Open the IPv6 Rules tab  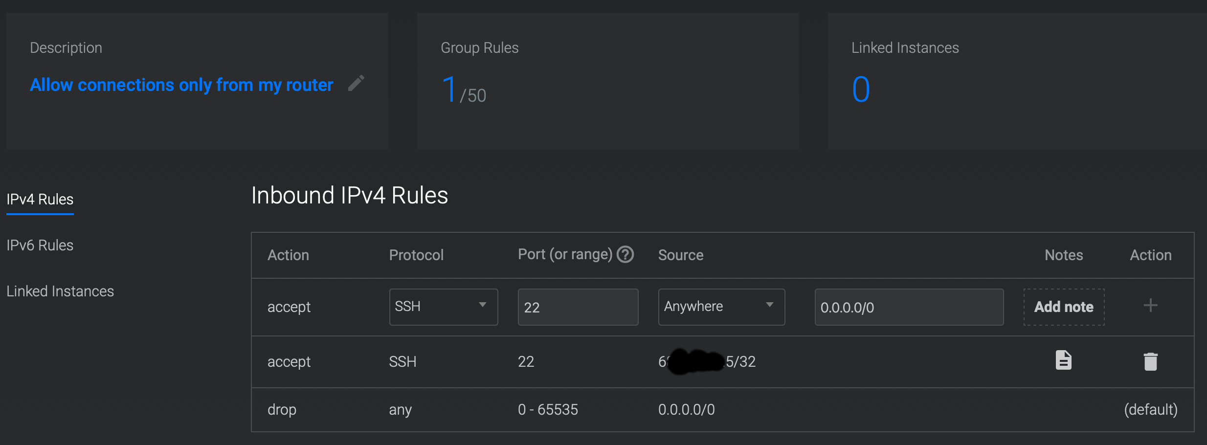tap(40, 245)
